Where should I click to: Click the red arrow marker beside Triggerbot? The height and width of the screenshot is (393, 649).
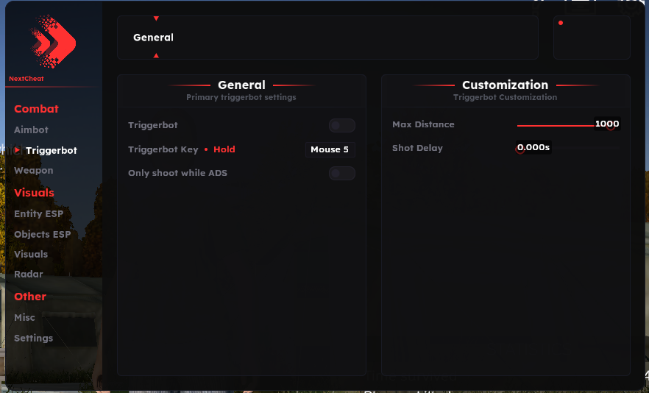[17, 150]
